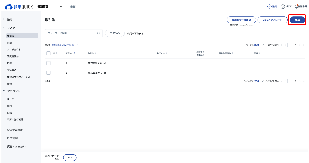Open the 書類 tab in the top bar
The width and height of the screenshot is (309, 163).
pos(73,7)
